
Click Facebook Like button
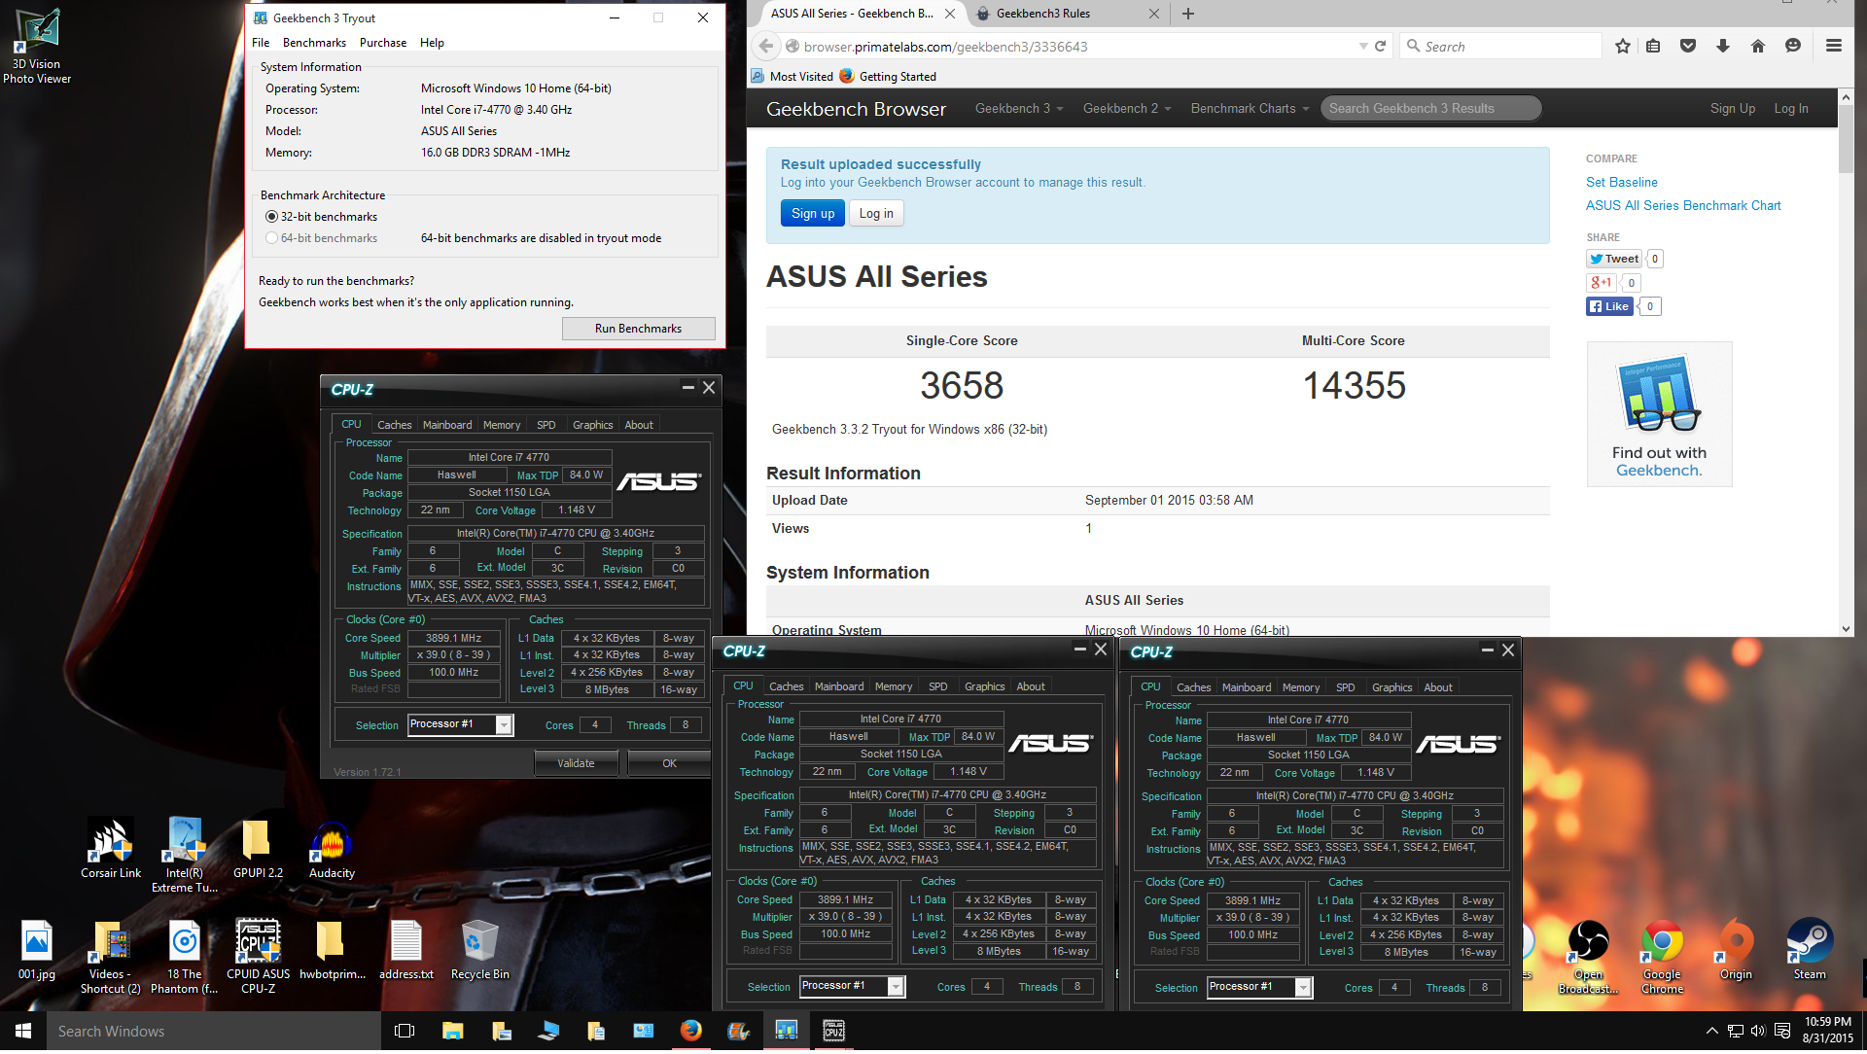point(1609,306)
